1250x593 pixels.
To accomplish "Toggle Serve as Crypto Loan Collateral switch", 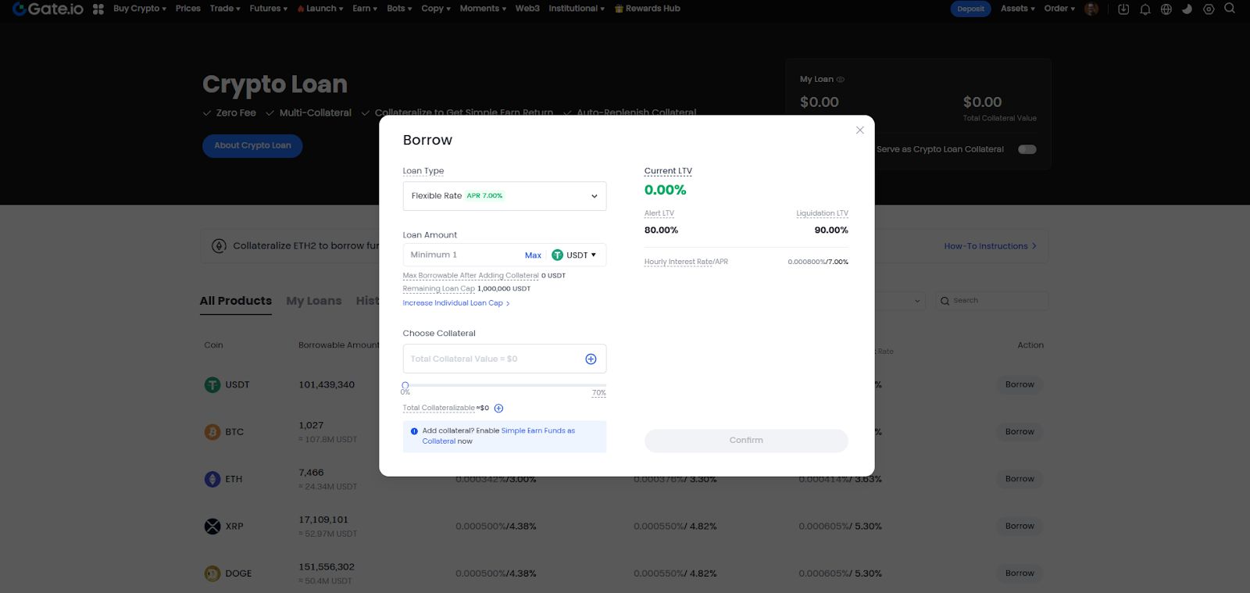I will [x=1027, y=149].
